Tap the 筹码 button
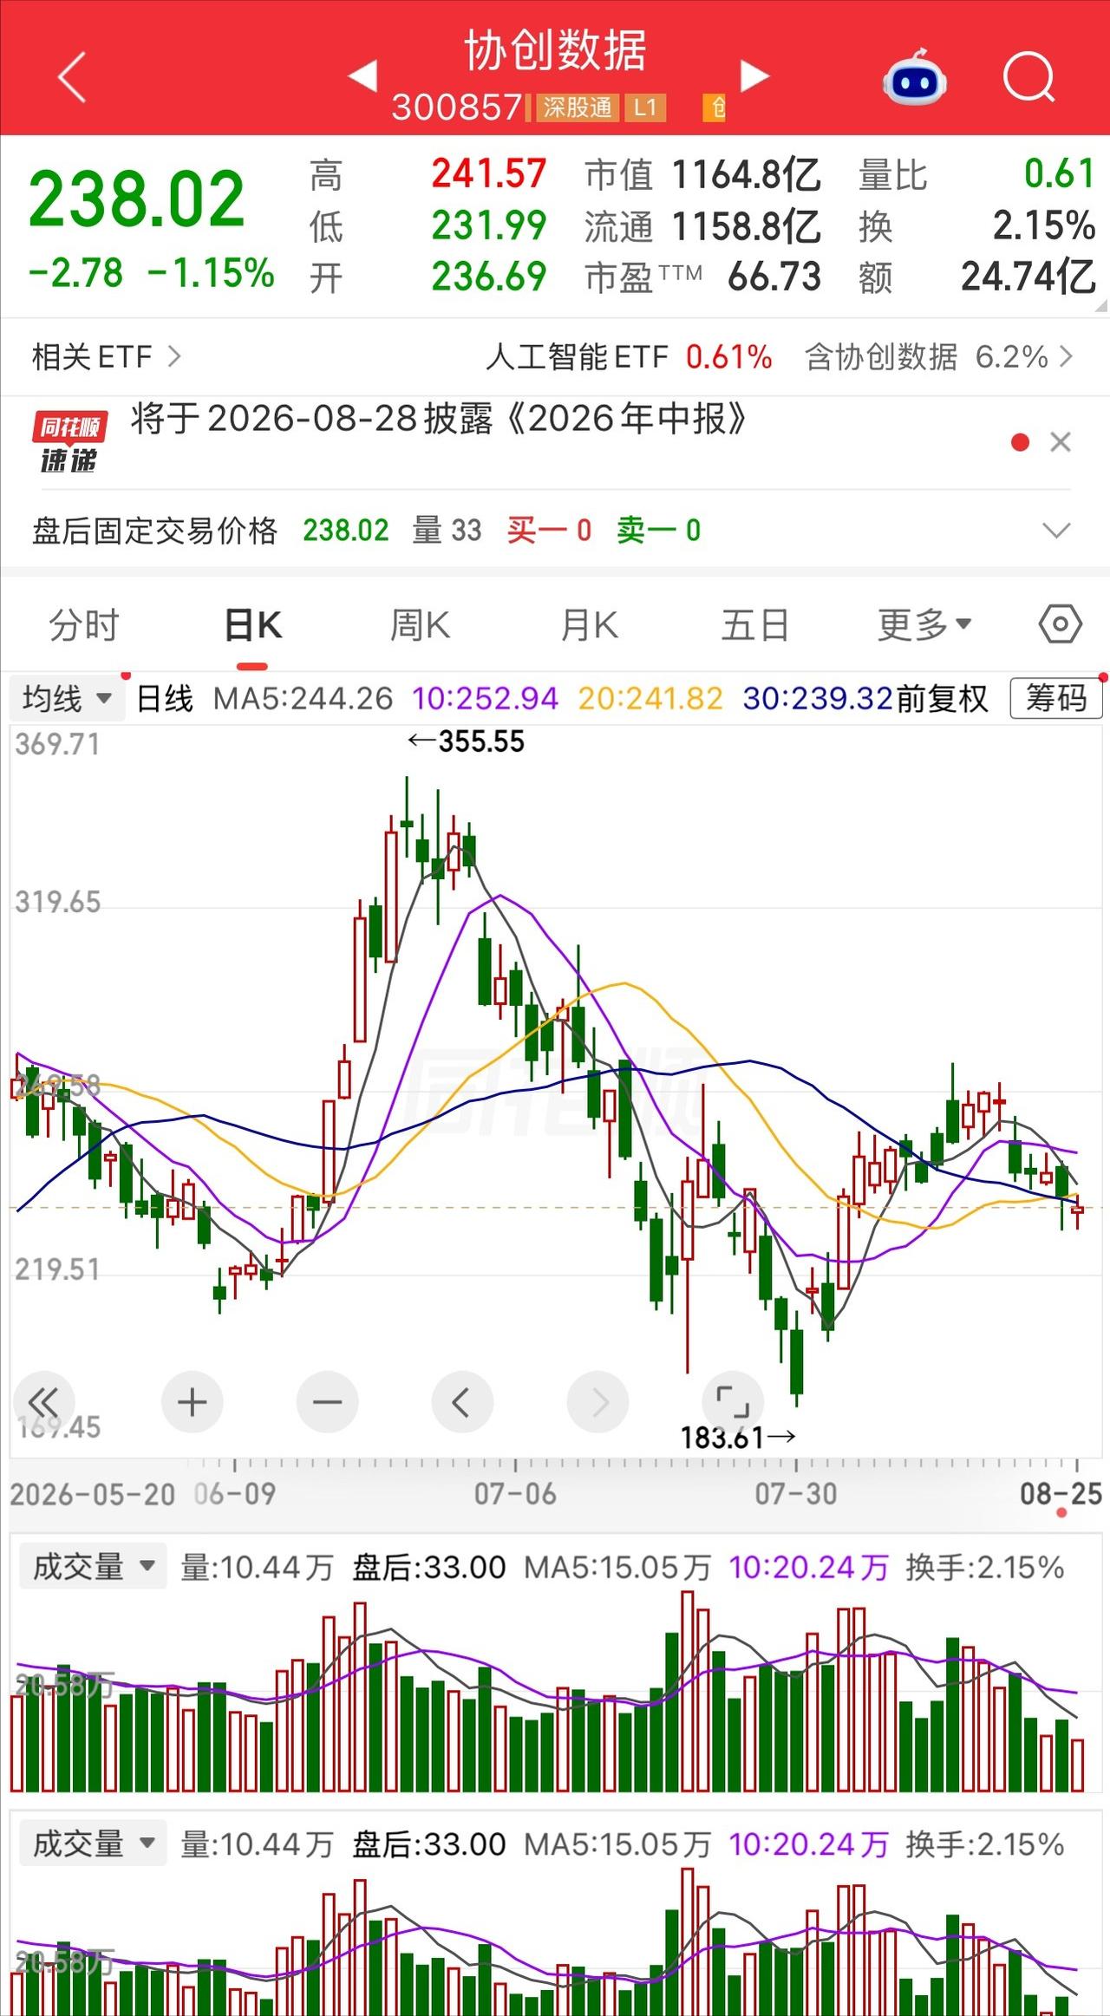 [x=1056, y=698]
